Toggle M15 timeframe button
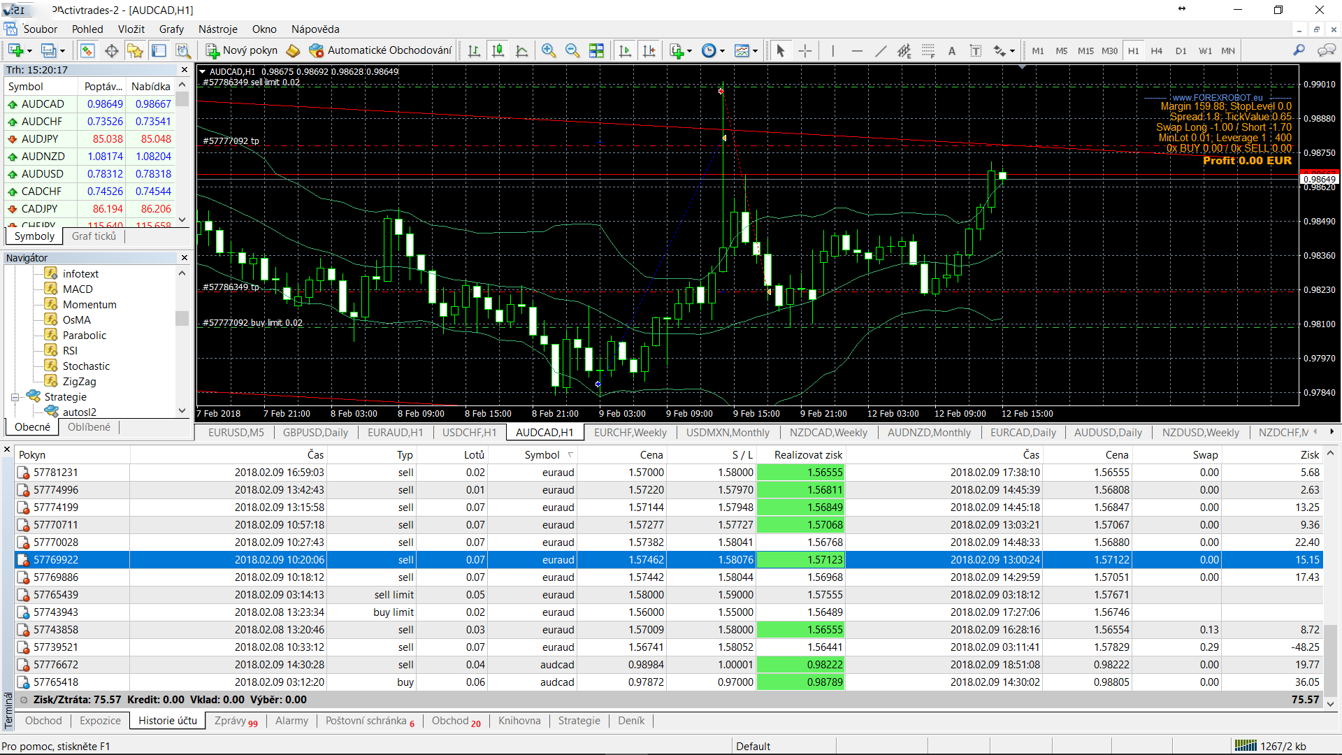This screenshot has width=1342, height=755. (x=1085, y=50)
